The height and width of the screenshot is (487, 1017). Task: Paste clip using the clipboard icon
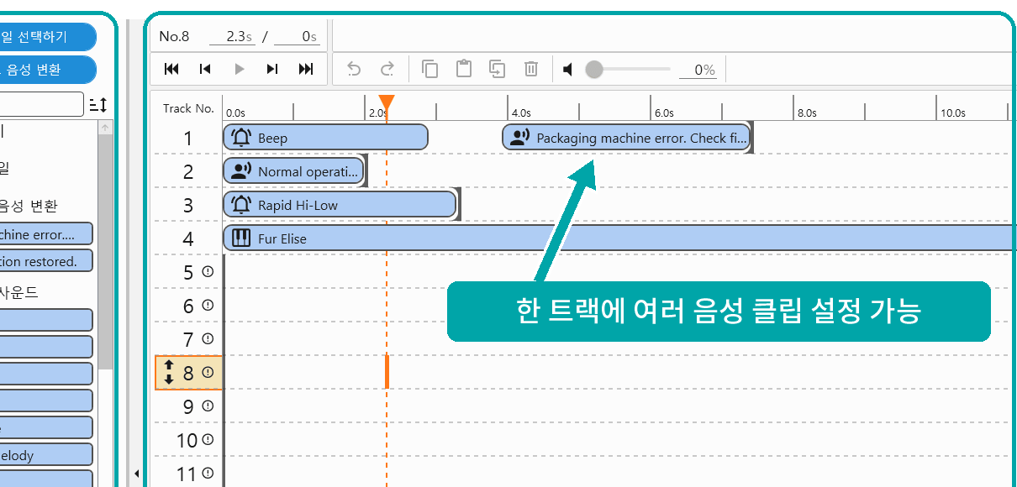click(x=463, y=69)
